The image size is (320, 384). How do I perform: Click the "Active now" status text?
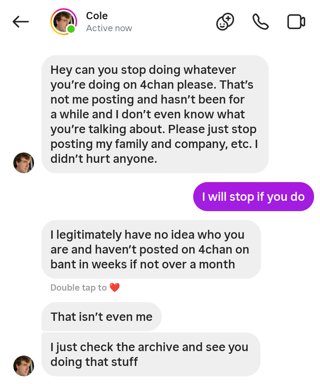pos(109,28)
